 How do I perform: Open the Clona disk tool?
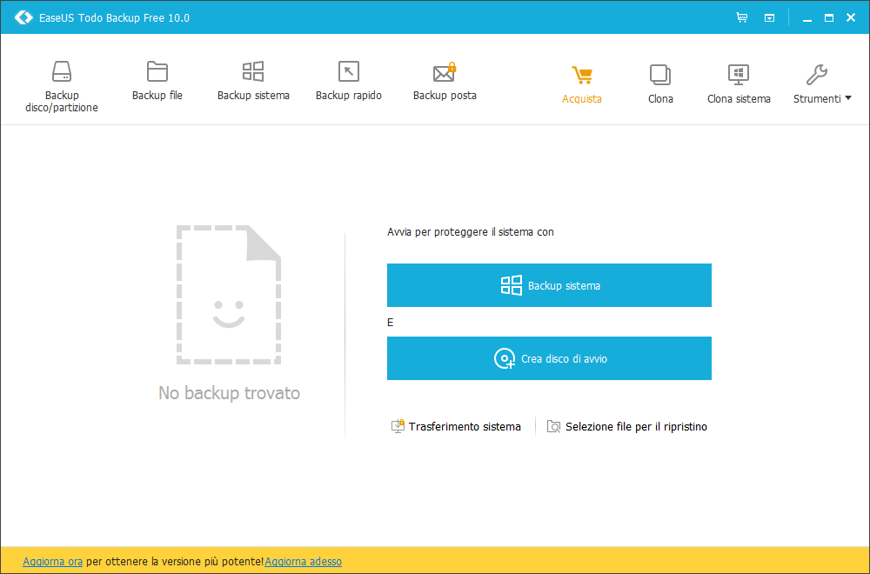point(660,76)
